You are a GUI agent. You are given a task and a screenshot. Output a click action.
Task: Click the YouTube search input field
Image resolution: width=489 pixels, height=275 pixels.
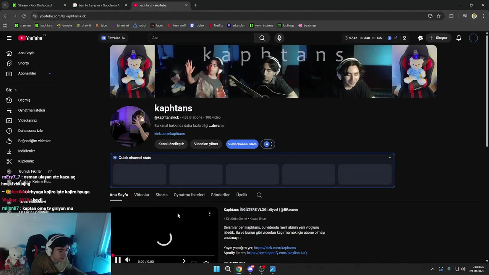coord(201,38)
